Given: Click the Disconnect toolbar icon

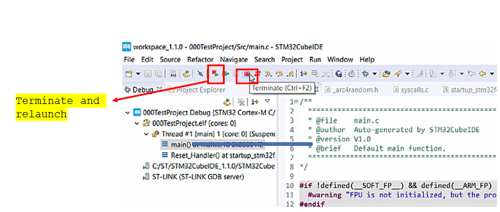Looking at the screenshot, I should click(257, 74).
